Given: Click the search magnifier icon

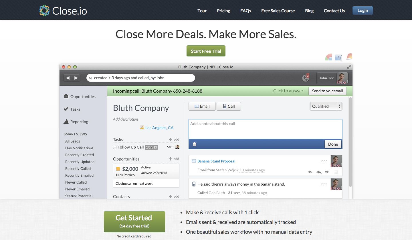Looking at the screenshot, I should [91, 78].
